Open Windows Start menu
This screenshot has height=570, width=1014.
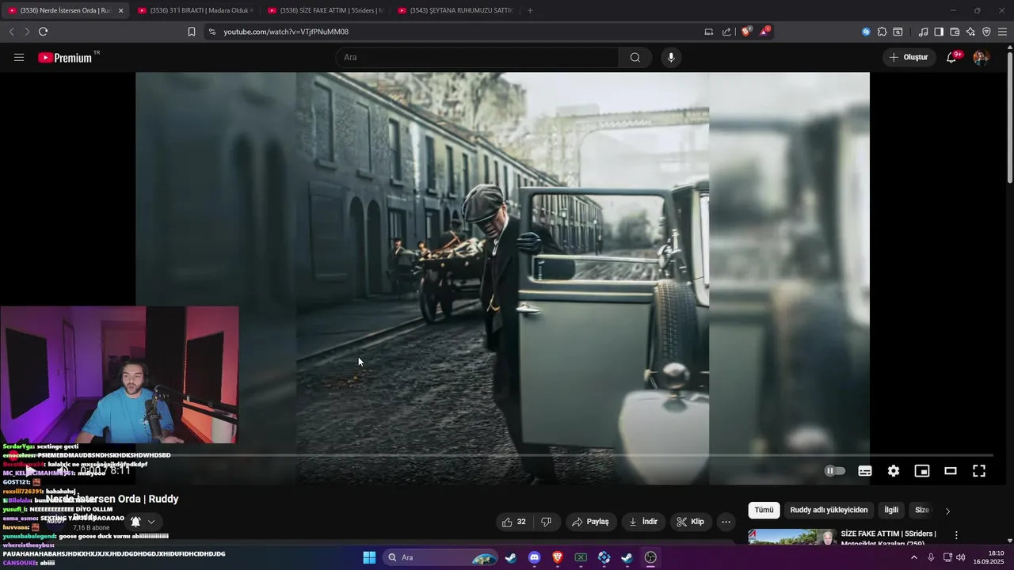[x=369, y=557]
